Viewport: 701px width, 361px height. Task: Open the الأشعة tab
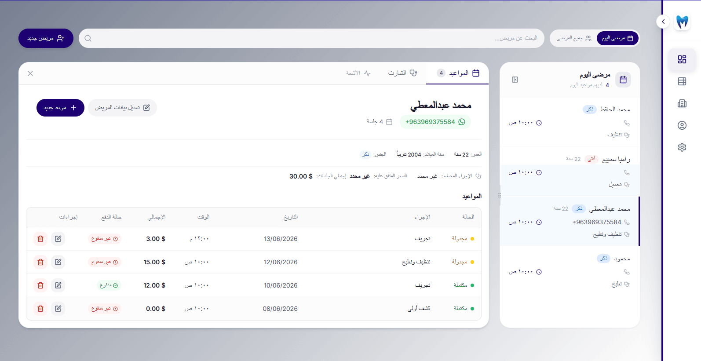(358, 73)
